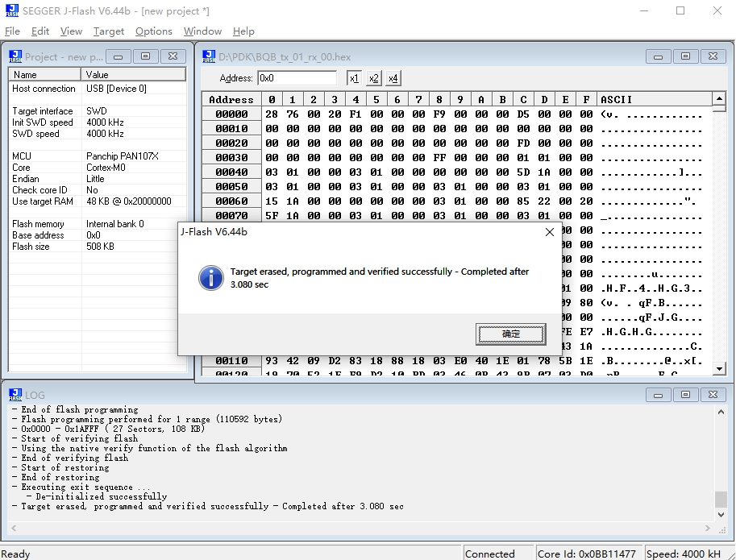Viewport: 736px width, 560px height.
Task: Select x4 byte grouping button
Action: point(393,78)
